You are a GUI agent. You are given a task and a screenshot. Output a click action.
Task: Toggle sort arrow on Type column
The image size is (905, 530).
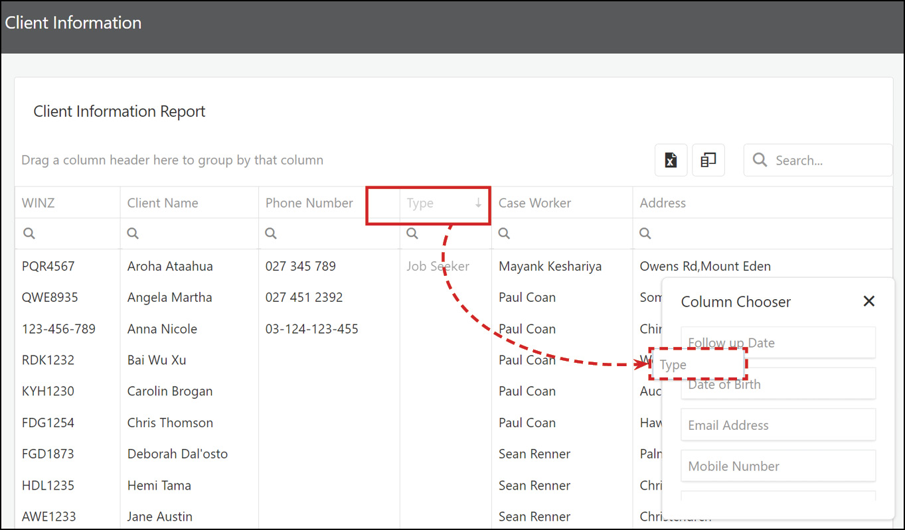(x=478, y=203)
